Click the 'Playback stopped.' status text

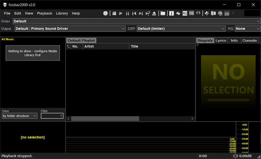pyautogui.click(x=17, y=156)
